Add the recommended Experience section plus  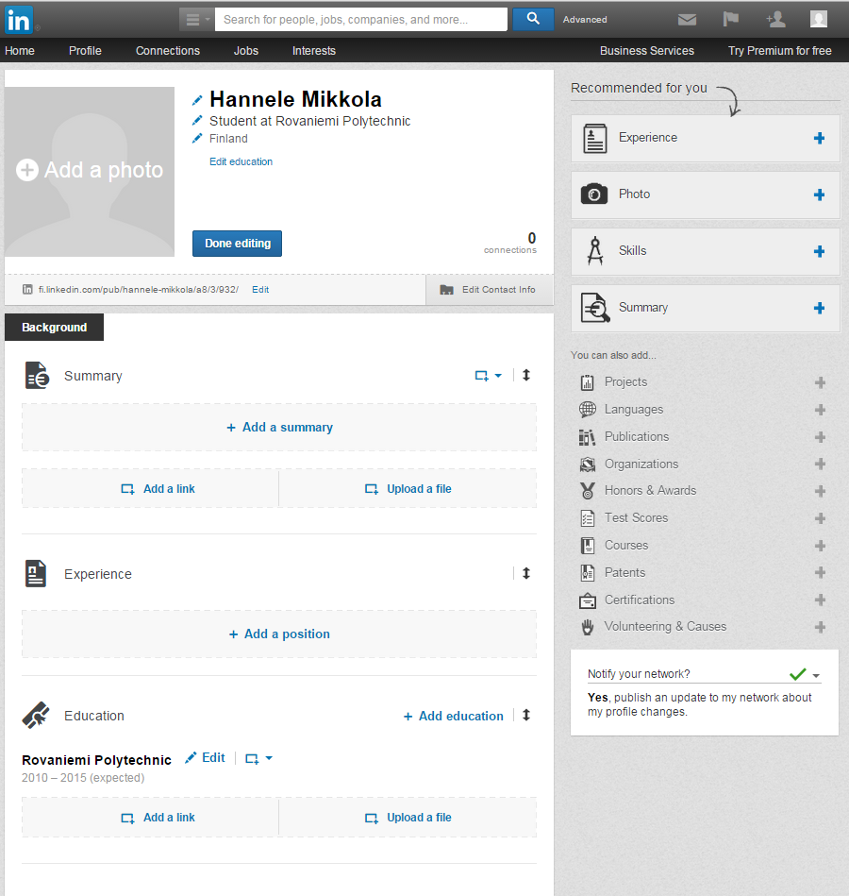click(x=820, y=138)
